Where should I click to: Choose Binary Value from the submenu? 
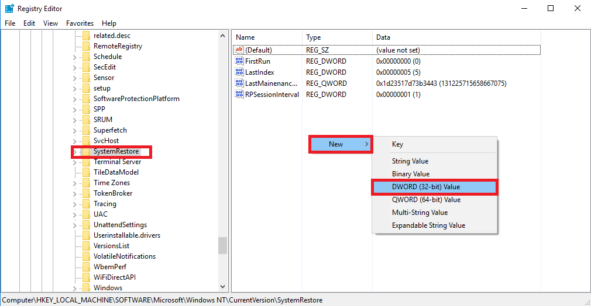[435, 174]
